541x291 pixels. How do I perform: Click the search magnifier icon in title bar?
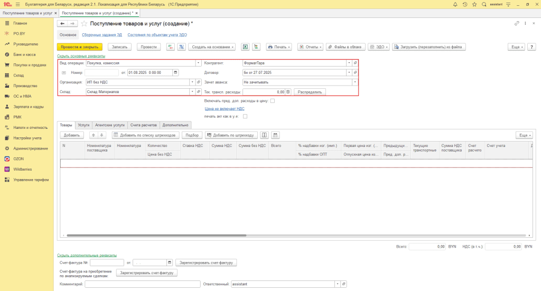pyautogui.click(x=484, y=4)
